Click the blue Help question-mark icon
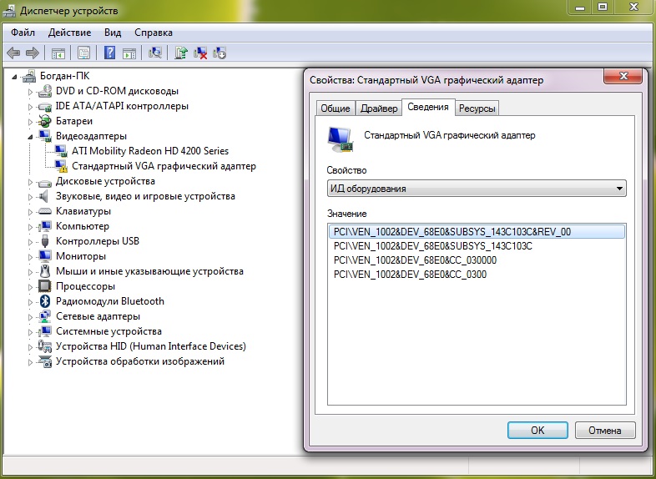Viewport: 656px width, 479px height. coord(109,53)
